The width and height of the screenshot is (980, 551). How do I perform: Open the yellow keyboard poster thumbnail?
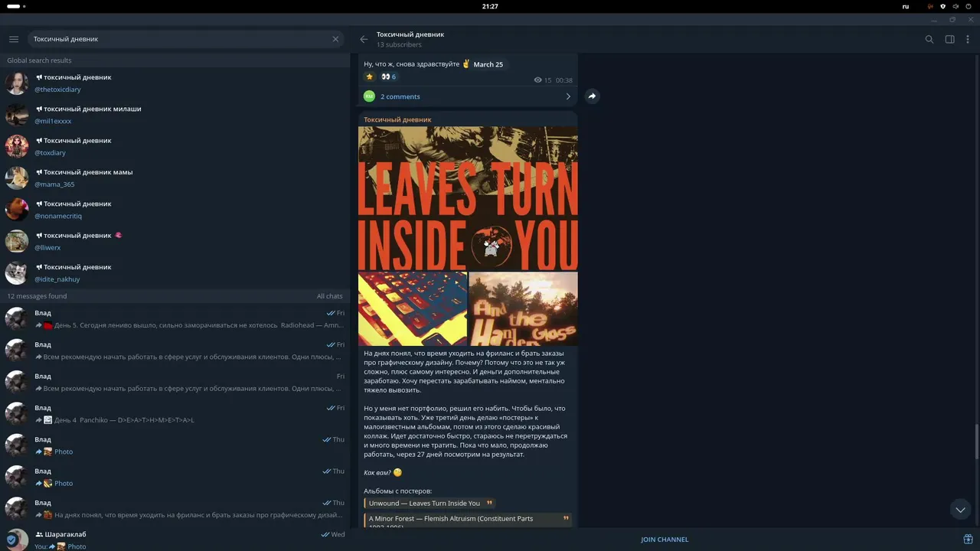pos(413,308)
